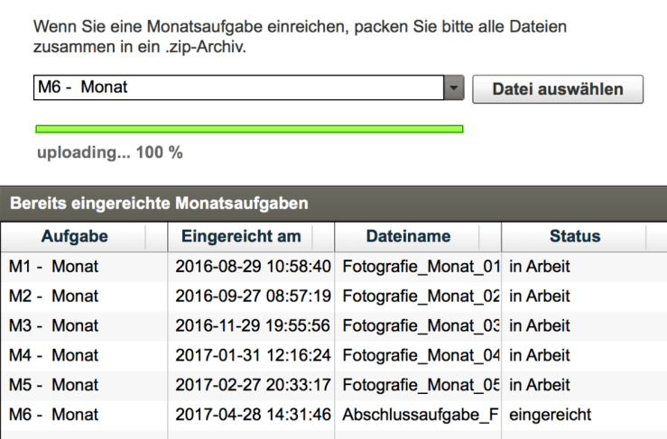667x439 pixels.
Task: Click date 2017-04-28 14:31:46 cell
Action: pyautogui.click(x=252, y=416)
